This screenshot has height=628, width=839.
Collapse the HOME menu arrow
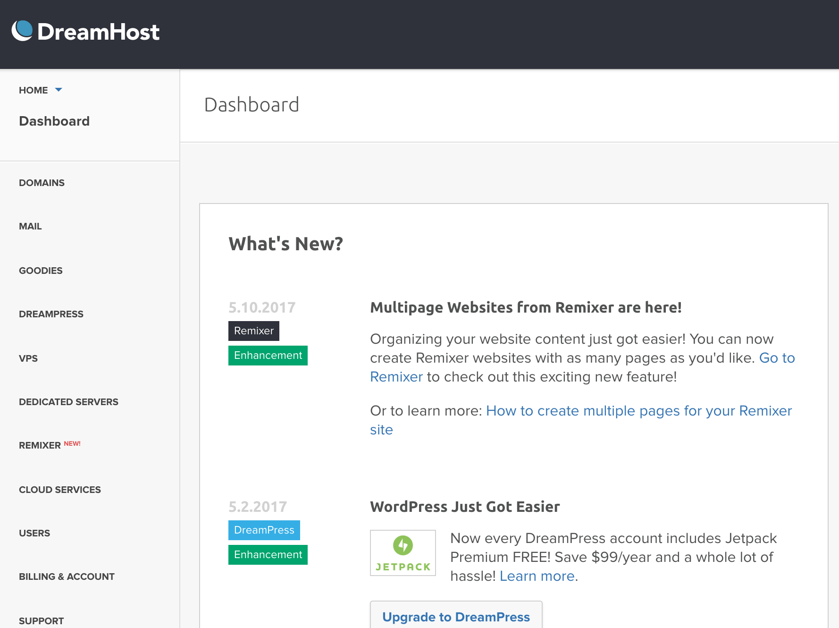point(59,90)
